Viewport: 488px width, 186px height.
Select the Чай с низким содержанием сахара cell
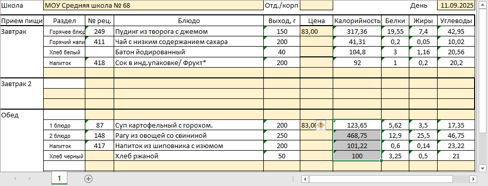pos(189,42)
